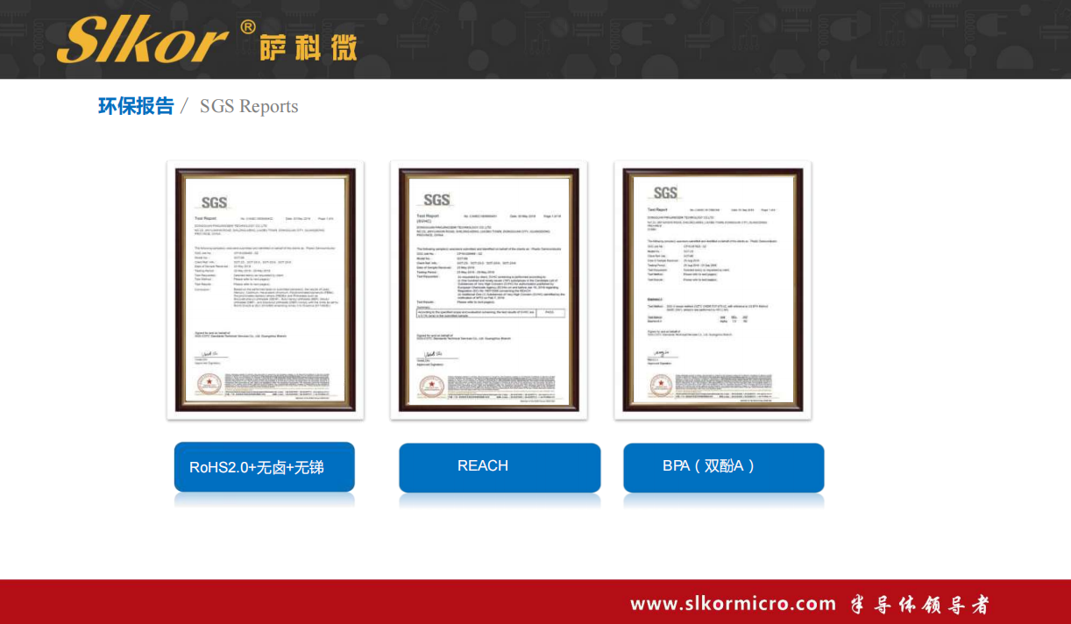Click red seal stamp on RoHS certificate
The image size is (1071, 624).
[209, 383]
